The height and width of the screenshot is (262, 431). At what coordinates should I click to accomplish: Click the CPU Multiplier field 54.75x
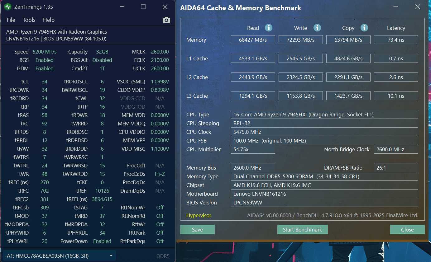pos(253,149)
